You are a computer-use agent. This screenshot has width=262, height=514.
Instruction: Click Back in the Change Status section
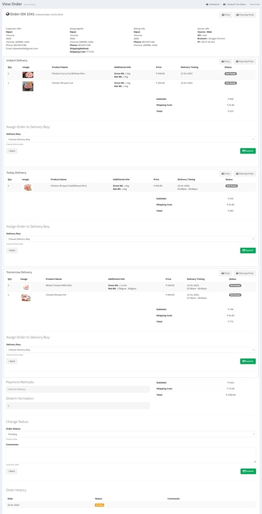click(12, 471)
